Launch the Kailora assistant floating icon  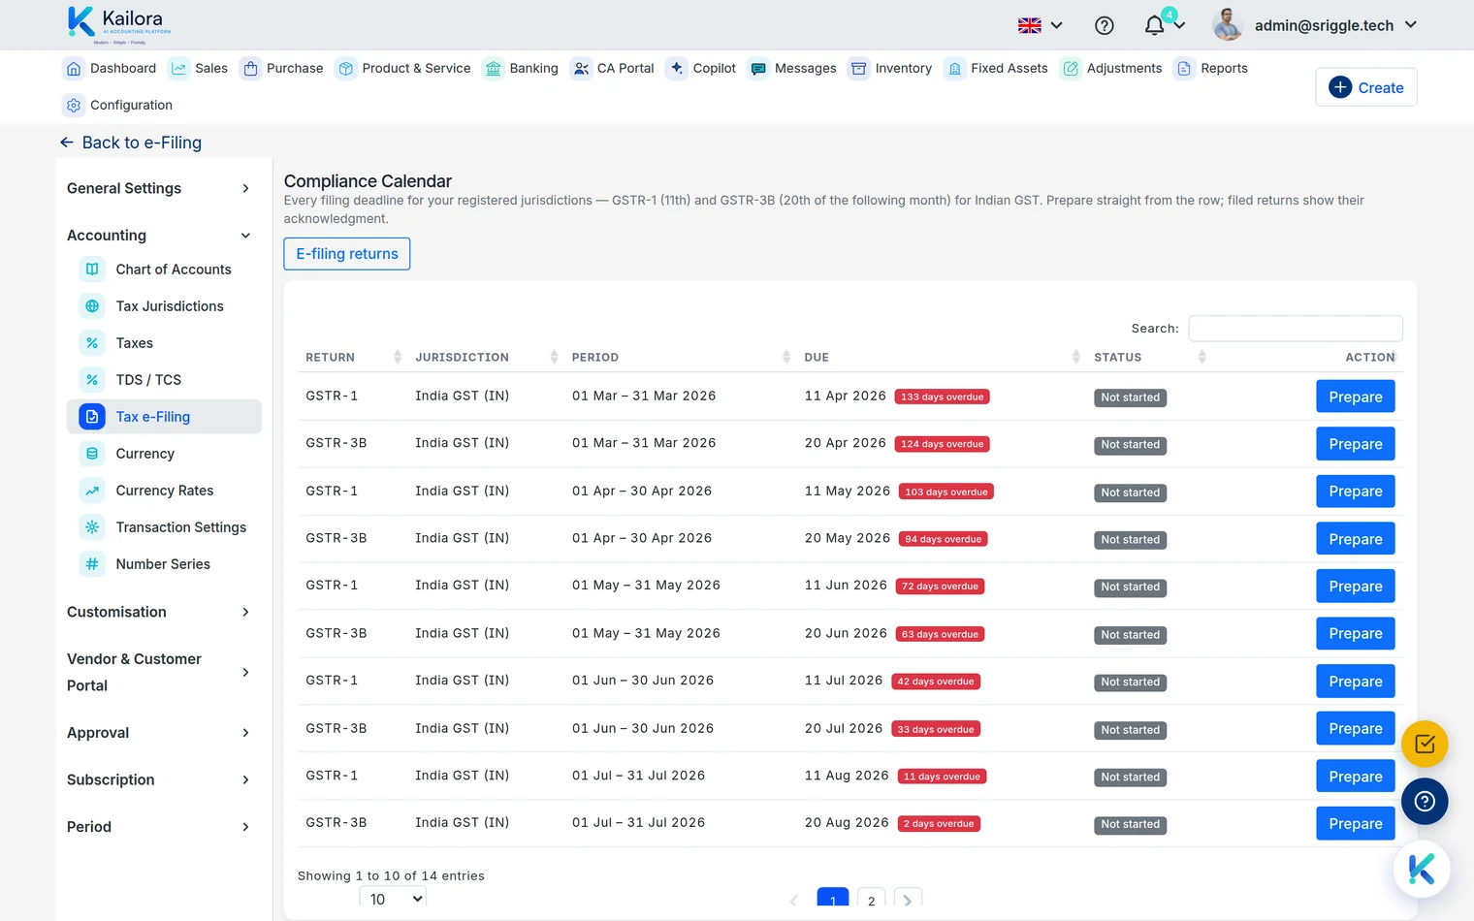click(1422, 869)
